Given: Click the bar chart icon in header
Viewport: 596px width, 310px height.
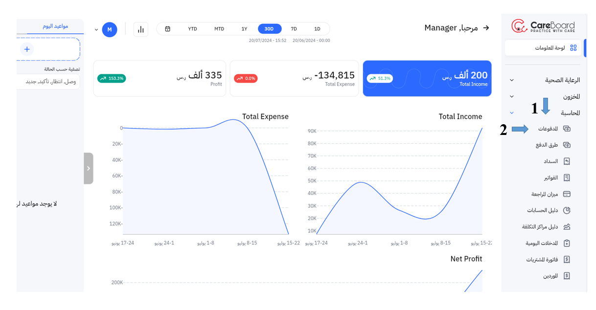Looking at the screenshot, I should click(x=141, y=29).
